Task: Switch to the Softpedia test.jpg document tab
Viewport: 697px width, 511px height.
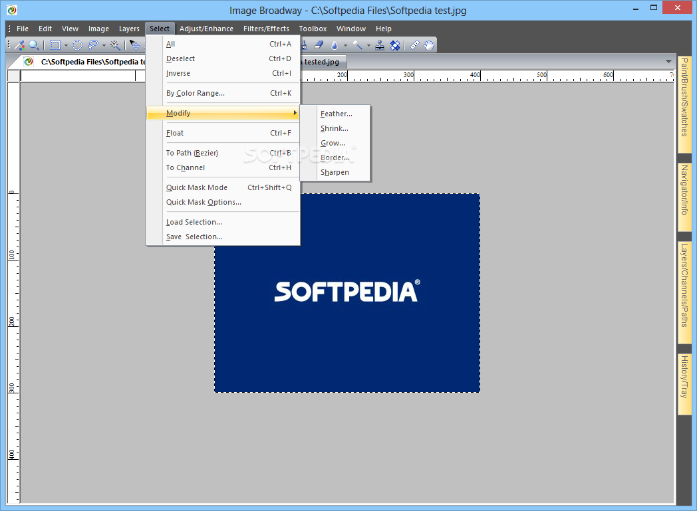Action: (82, 62)
